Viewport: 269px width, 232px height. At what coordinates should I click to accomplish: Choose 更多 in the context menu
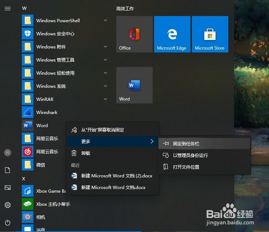(x=113, y=141)
